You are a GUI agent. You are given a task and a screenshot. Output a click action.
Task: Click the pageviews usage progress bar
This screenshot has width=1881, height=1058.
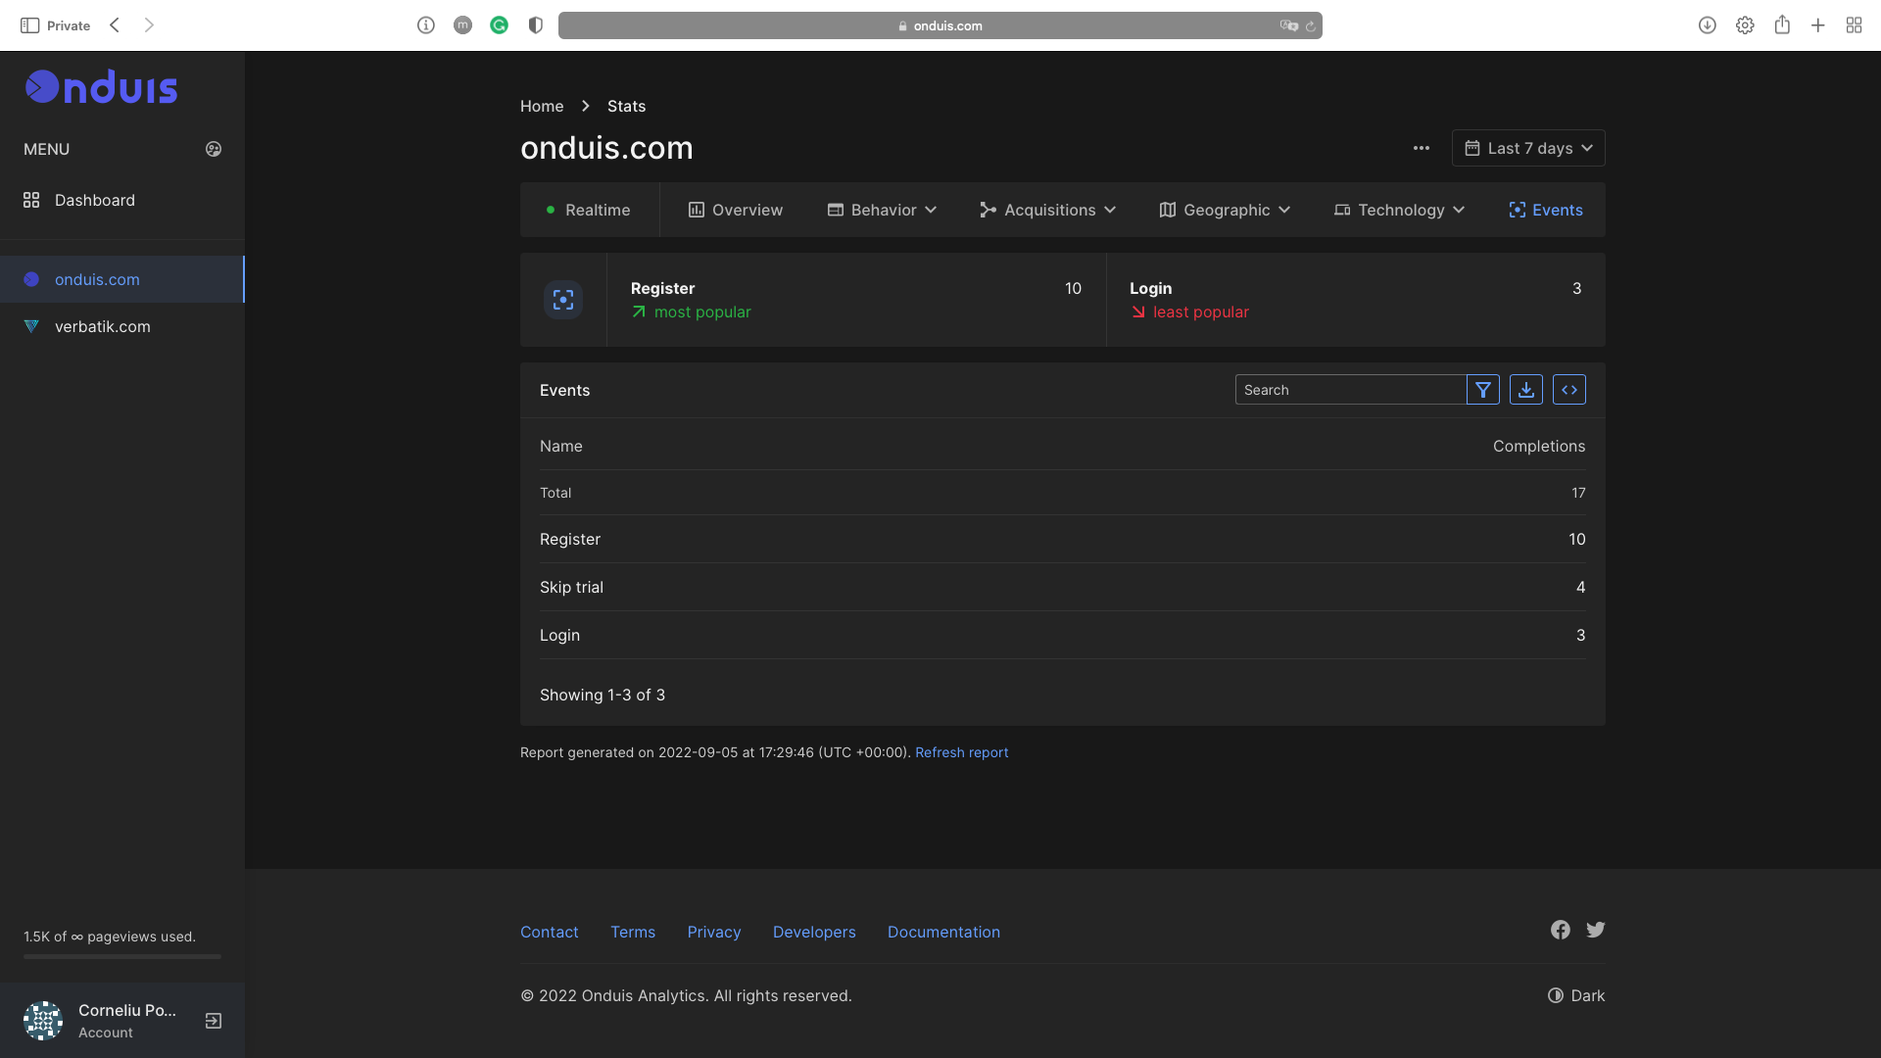tap(122, 956)
